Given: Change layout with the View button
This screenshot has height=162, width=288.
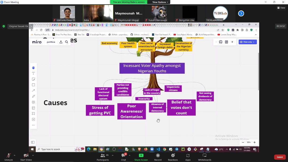Looking at the screenshot, I should (281, 8).
